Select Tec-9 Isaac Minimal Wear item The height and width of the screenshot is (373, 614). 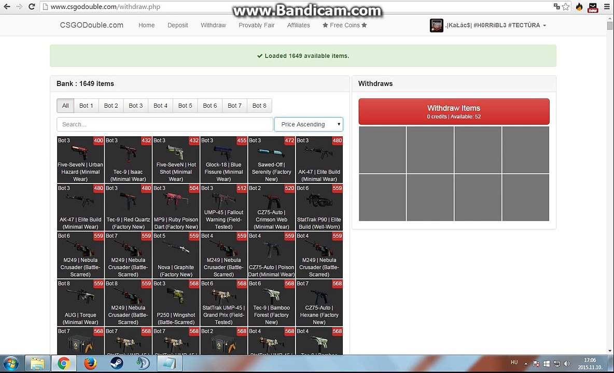[128, 160]
